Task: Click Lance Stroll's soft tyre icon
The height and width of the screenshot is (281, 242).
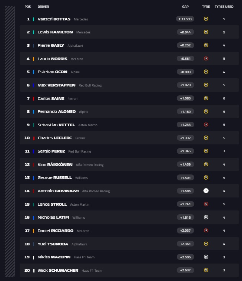Action: tap(206, 204)
